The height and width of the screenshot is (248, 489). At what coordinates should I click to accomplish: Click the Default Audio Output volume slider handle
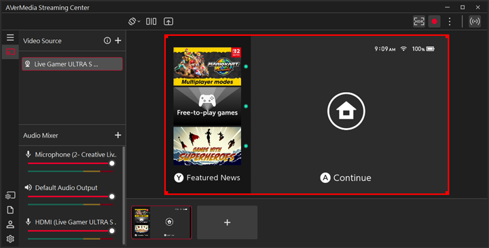(111, 197)
